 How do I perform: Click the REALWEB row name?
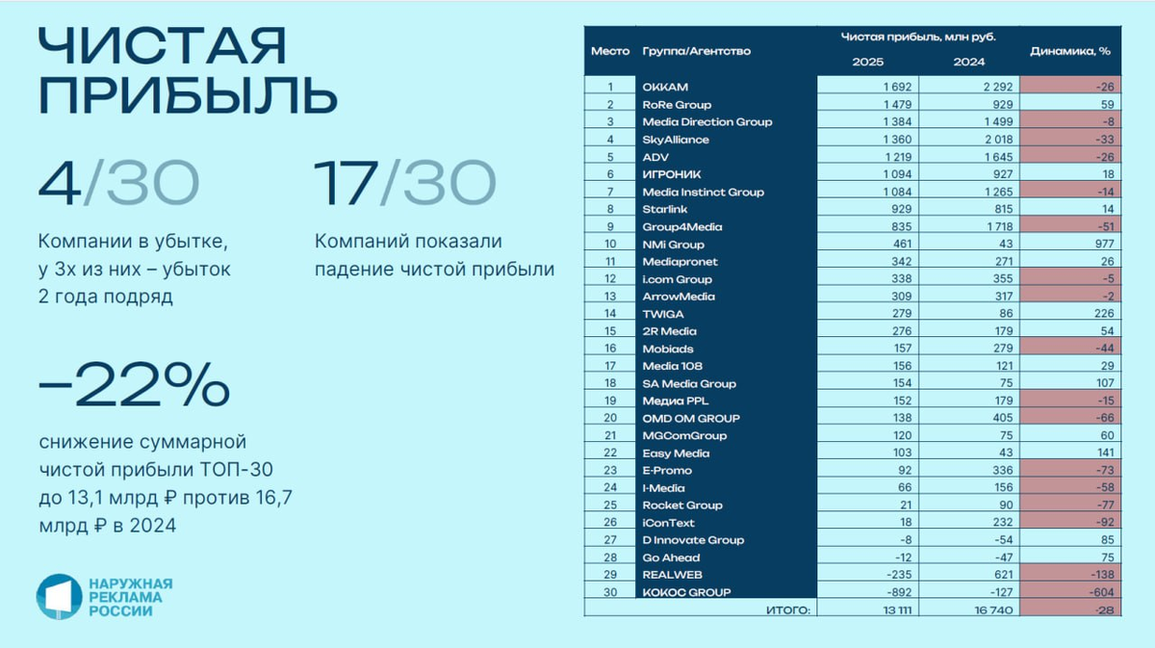(670, 575)
